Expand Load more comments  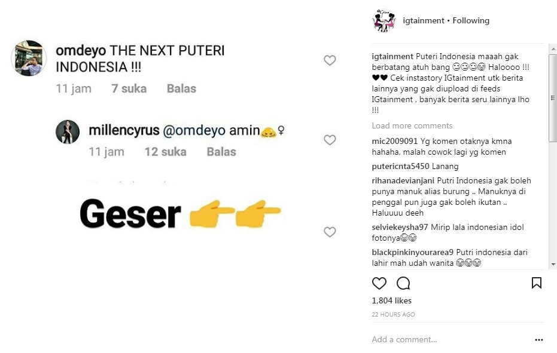tap(411, 125)
